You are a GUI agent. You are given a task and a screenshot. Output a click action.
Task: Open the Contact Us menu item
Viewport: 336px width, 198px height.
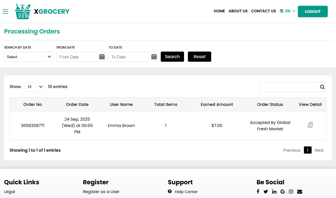263,11
